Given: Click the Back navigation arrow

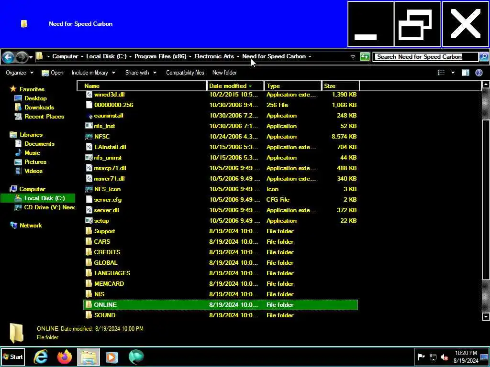Looking at the screenshot, I should click(9, 57).
